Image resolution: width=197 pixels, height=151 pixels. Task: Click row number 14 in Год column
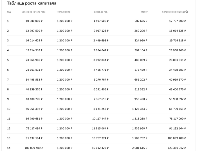[x=9, y=148]
